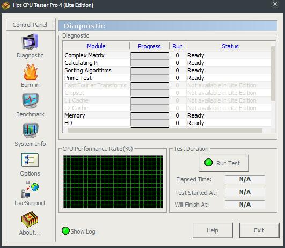Open the Benchmark heartbeat monitor icon

[30, 100]
